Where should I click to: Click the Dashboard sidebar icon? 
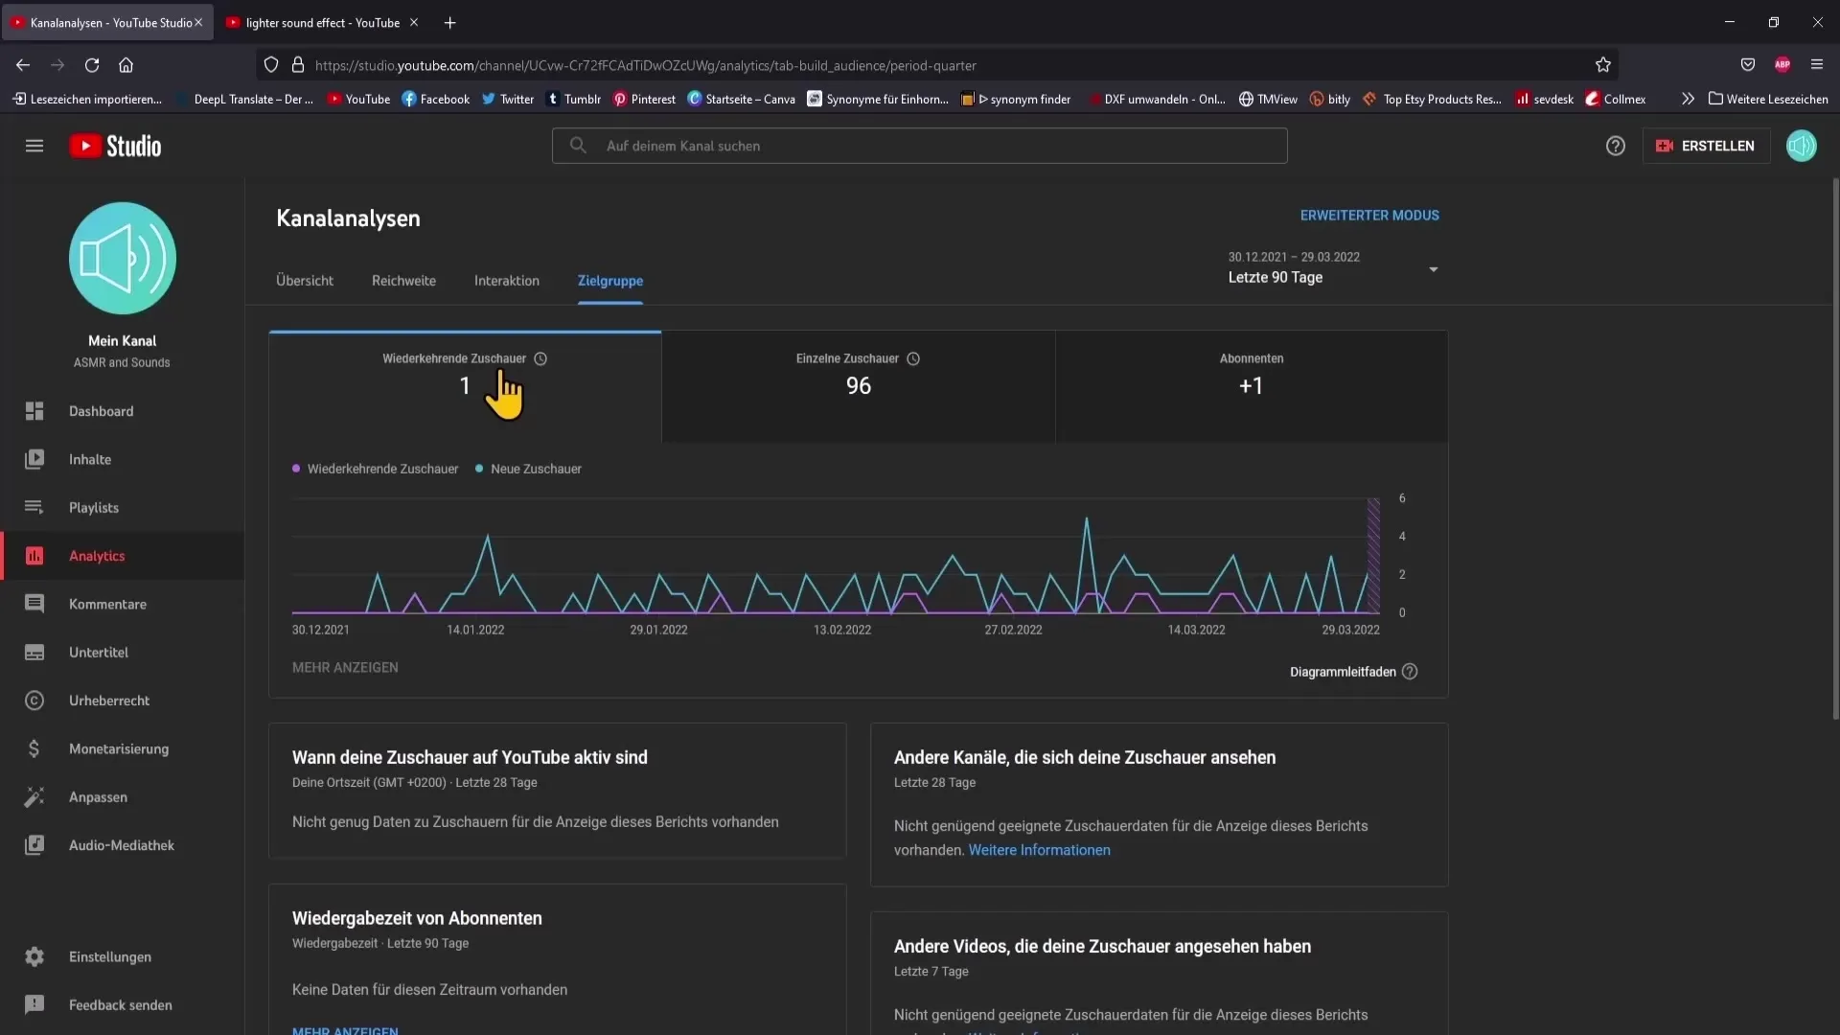(x=34, y=411)
